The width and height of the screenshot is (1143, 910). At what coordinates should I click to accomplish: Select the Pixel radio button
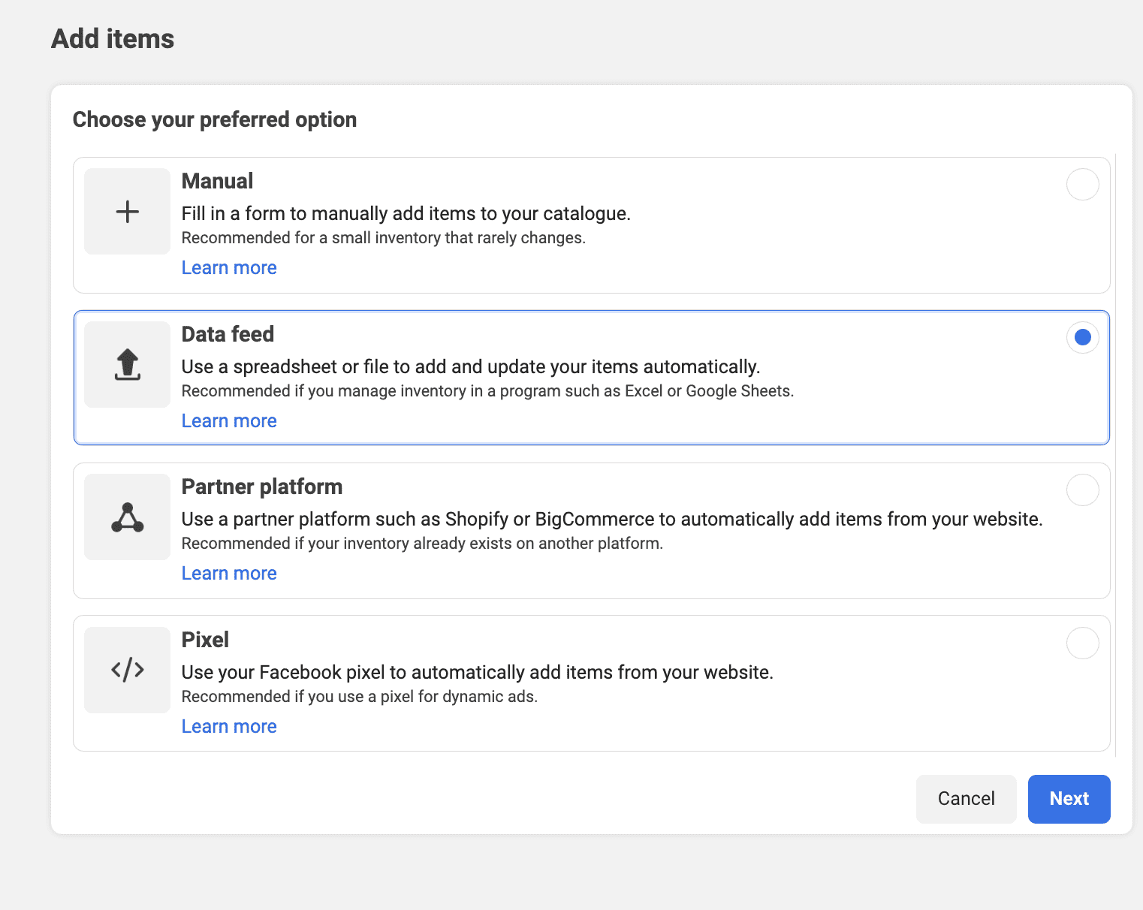[x=1082, y=643]
